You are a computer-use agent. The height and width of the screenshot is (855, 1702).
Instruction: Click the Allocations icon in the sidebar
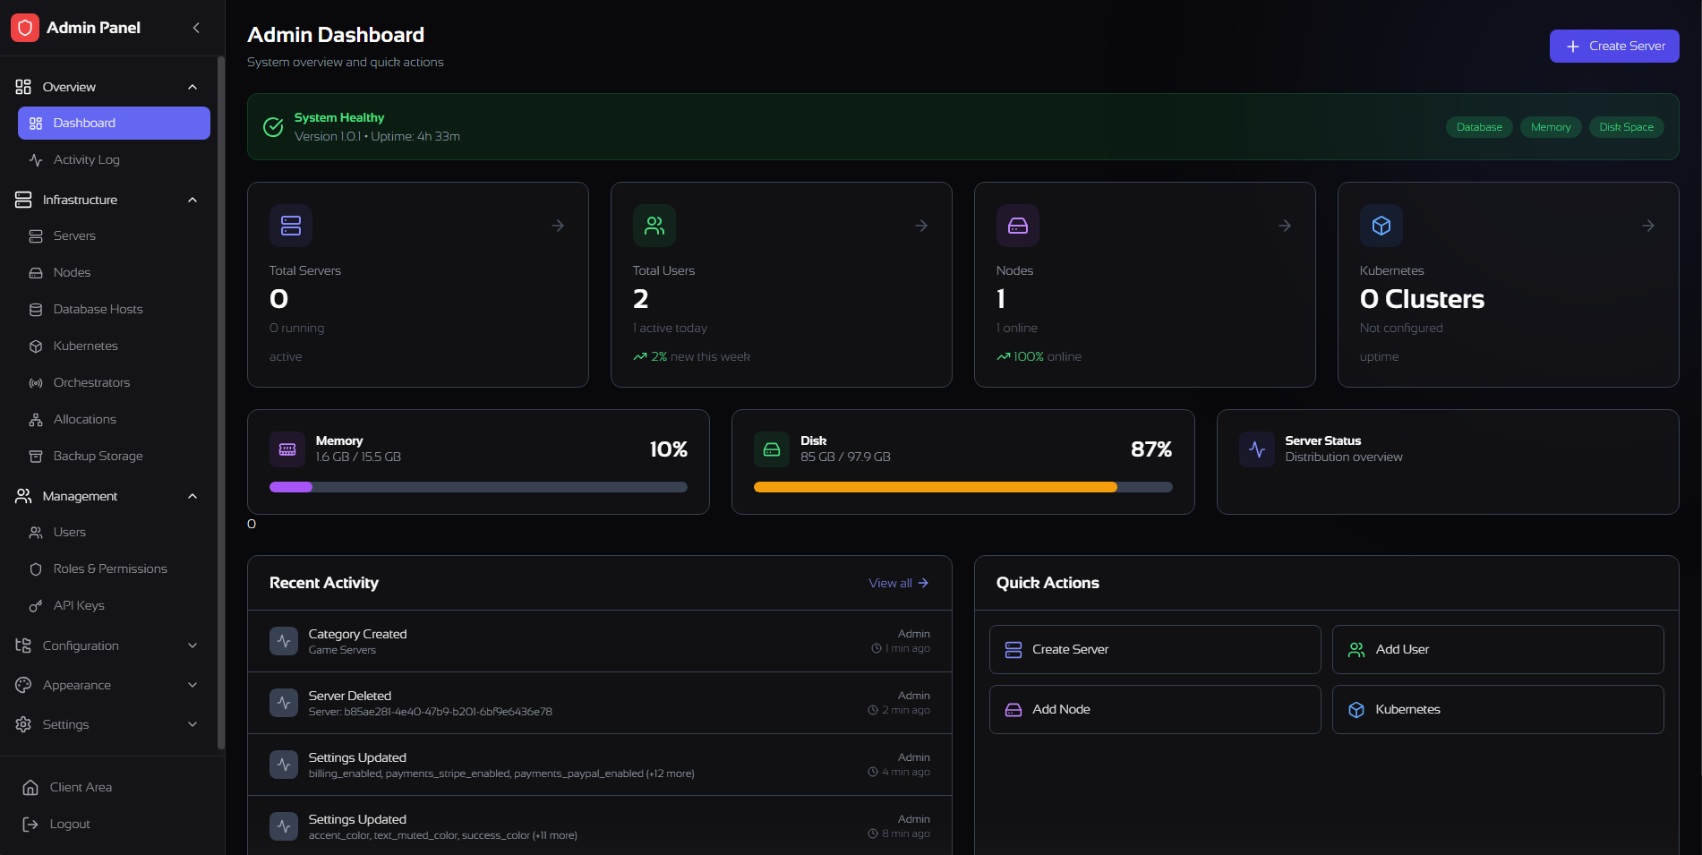[x=35, y=419]
